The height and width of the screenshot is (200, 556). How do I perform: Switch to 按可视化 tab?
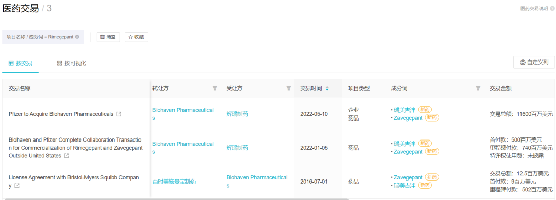tap(72, 63)
